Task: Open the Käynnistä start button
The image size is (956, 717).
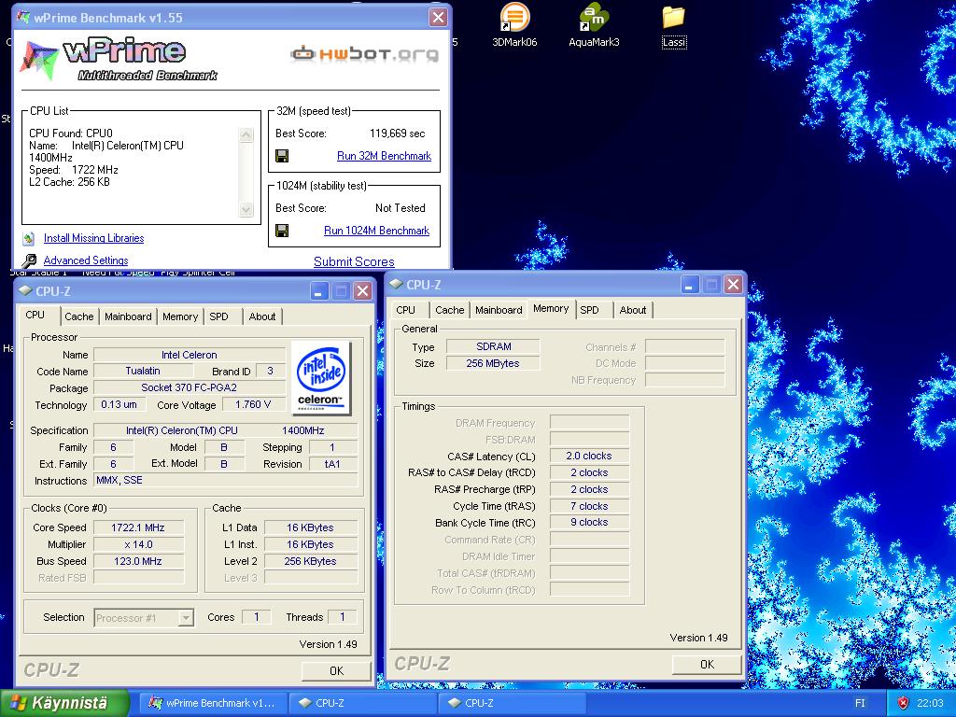Action: coord(64,703)
